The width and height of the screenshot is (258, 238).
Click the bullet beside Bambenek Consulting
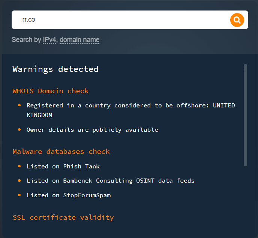[19, 181]
